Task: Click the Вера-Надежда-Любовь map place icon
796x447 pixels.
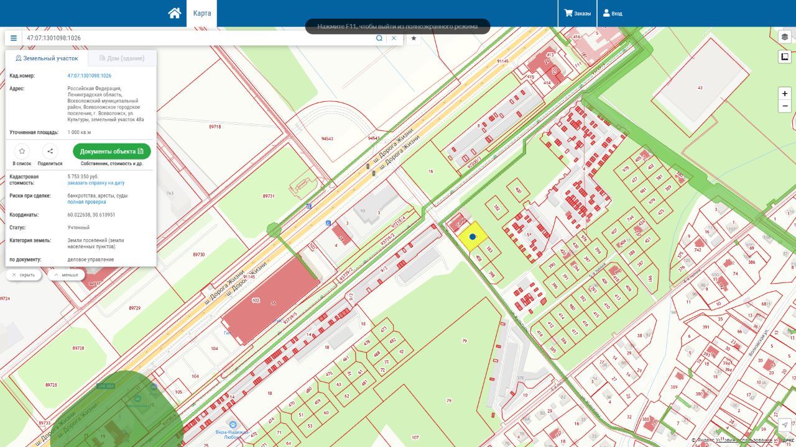Action: [232, 424]
